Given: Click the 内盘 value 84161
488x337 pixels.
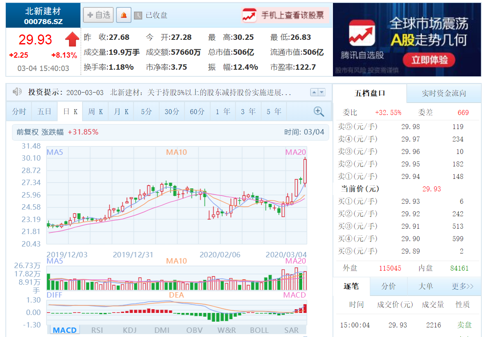Looking at the screenshot, I should [x=459, y=268].
